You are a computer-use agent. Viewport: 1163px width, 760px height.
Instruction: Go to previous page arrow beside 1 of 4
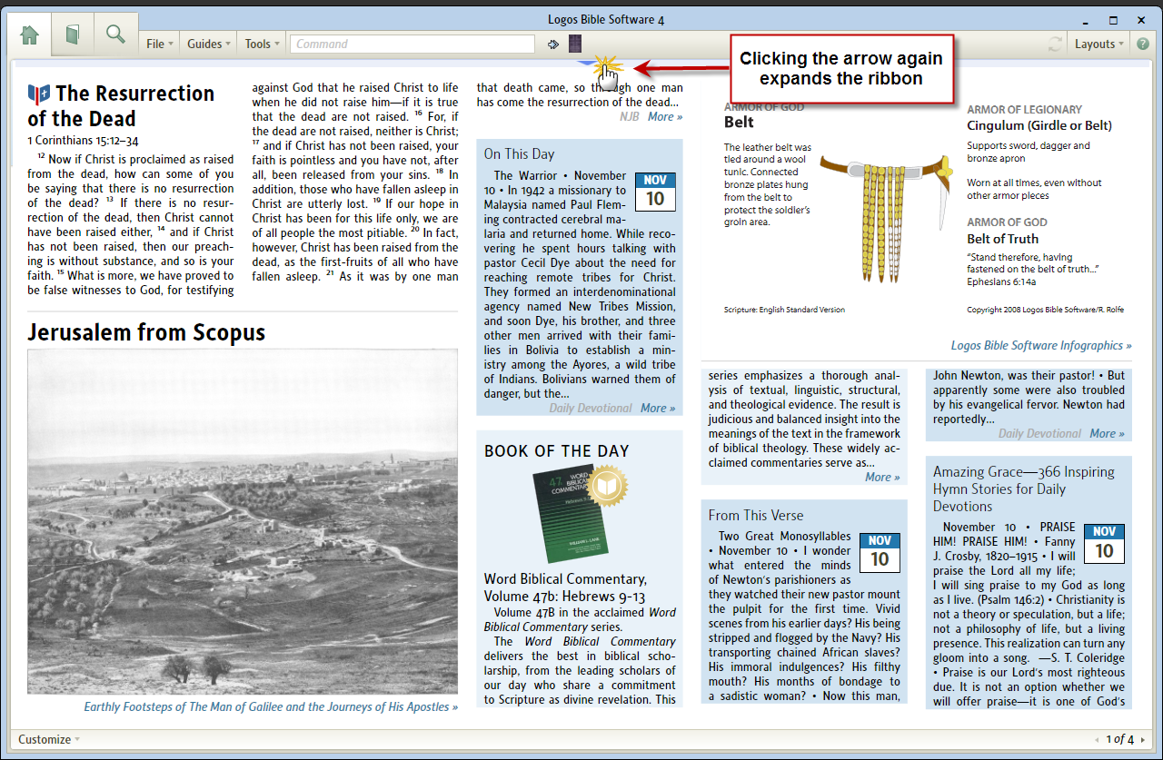(1098, 740)
